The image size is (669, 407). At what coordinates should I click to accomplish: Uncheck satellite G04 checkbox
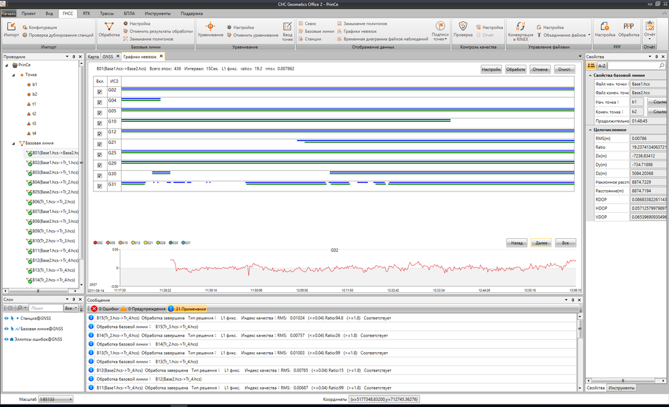100,102
